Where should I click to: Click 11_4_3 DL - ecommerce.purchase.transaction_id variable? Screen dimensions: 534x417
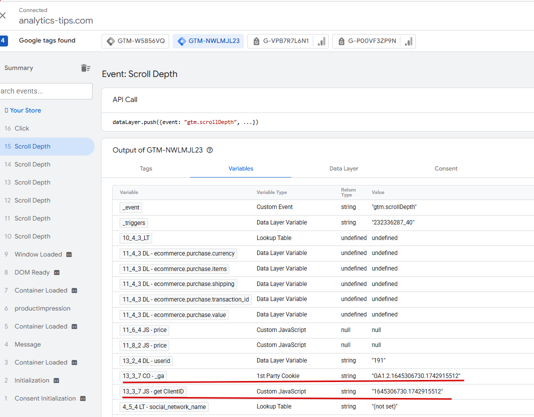pos(186,299)
